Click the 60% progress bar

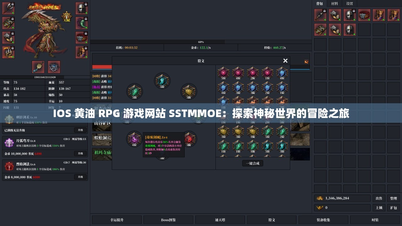(x=201, y=42)
